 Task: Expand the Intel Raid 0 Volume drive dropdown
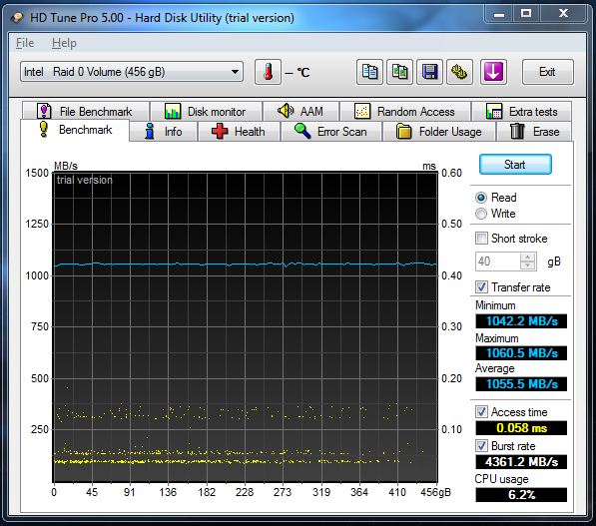(132, 72)
